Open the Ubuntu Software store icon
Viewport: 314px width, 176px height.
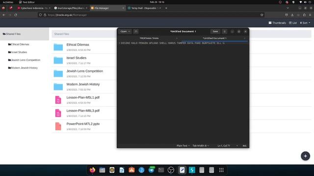131,170
